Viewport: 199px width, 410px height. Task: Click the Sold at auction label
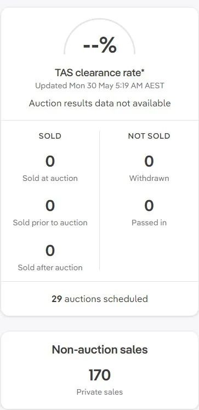tap(50, 178)
